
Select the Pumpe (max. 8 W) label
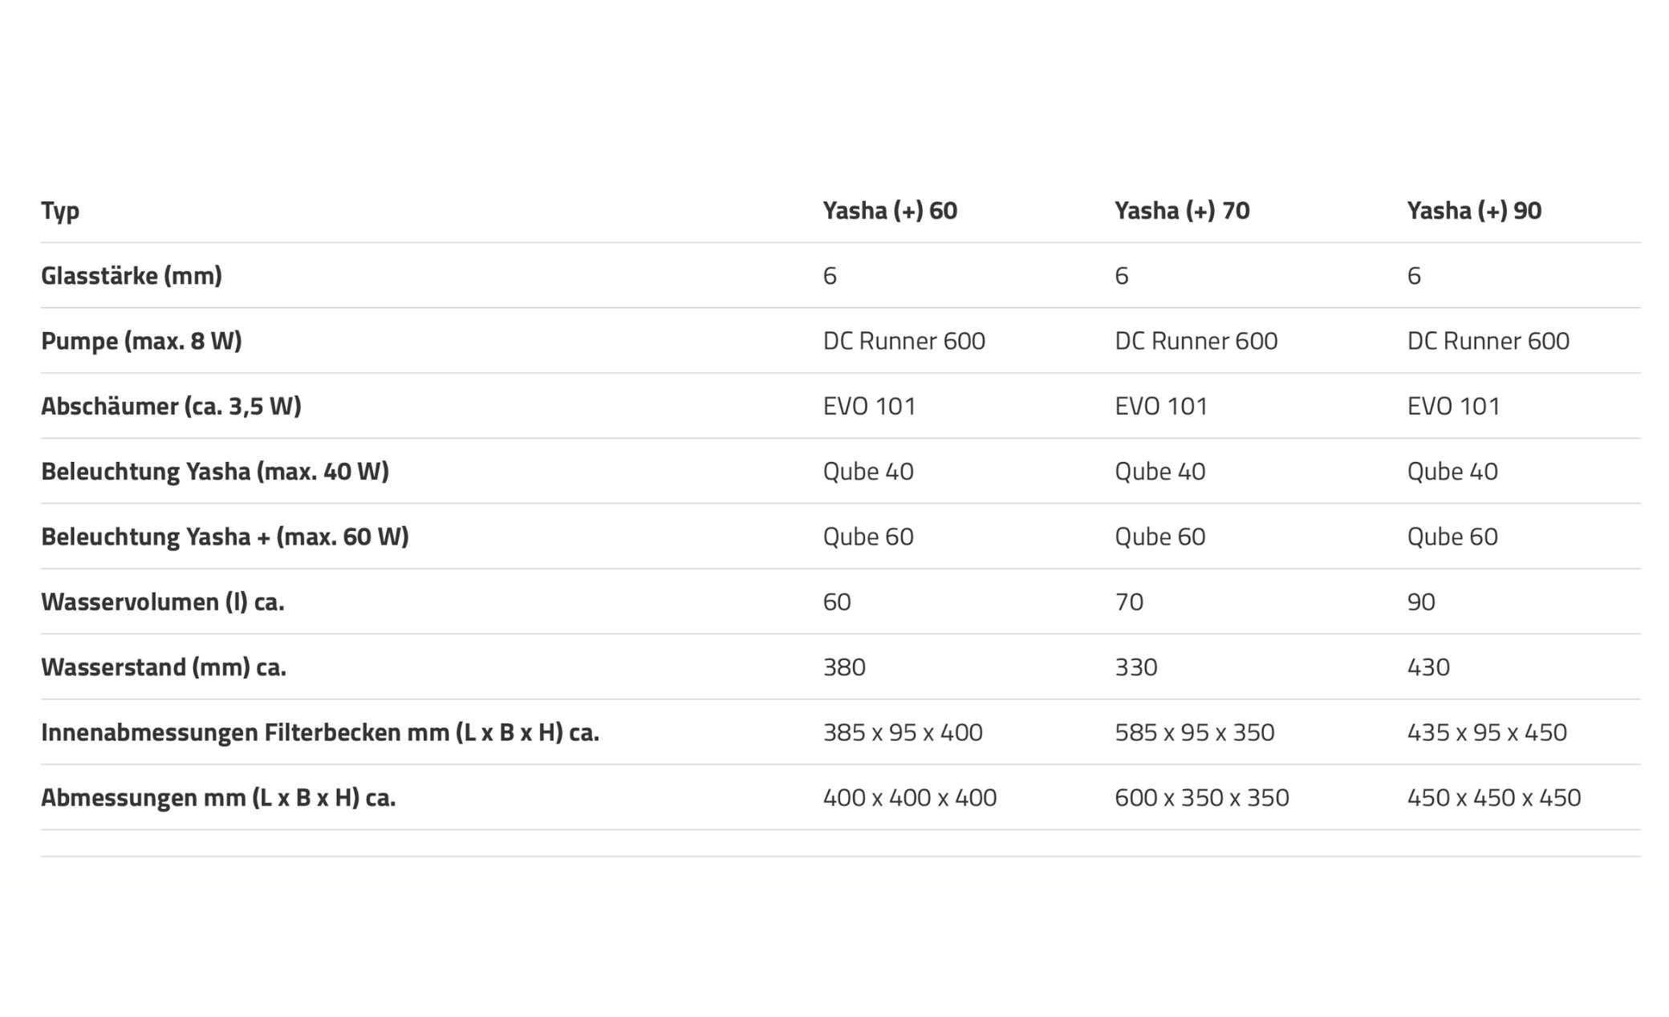click(141, 341)
